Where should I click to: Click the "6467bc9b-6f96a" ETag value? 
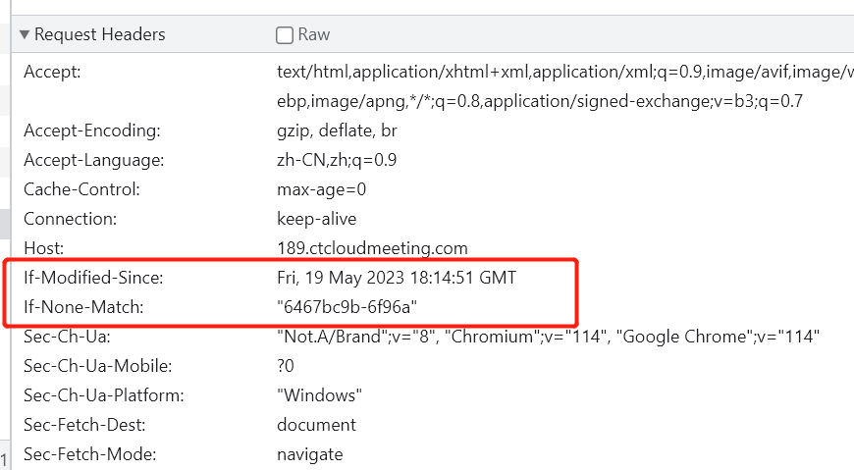pyautogui.click(x=347, y=307)
